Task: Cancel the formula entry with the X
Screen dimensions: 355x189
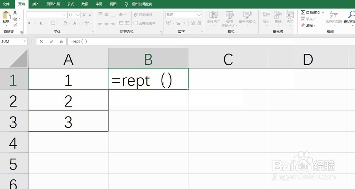Action: coord(41,41)
